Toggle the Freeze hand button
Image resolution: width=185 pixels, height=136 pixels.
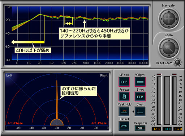[x=124, y=96]
